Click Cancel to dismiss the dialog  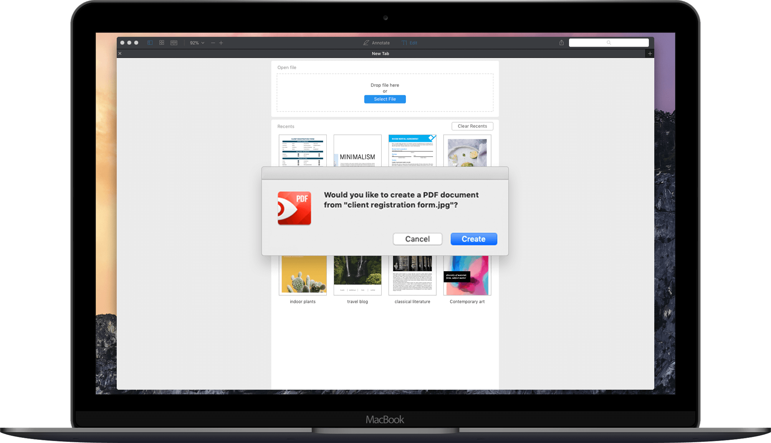click(x=417, y=238)
